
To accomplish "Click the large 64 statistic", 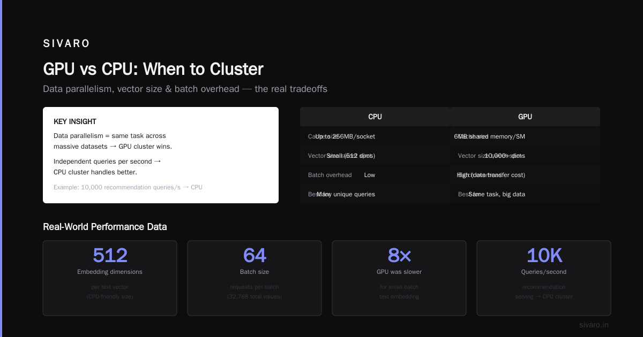I will tap(255, 256).
